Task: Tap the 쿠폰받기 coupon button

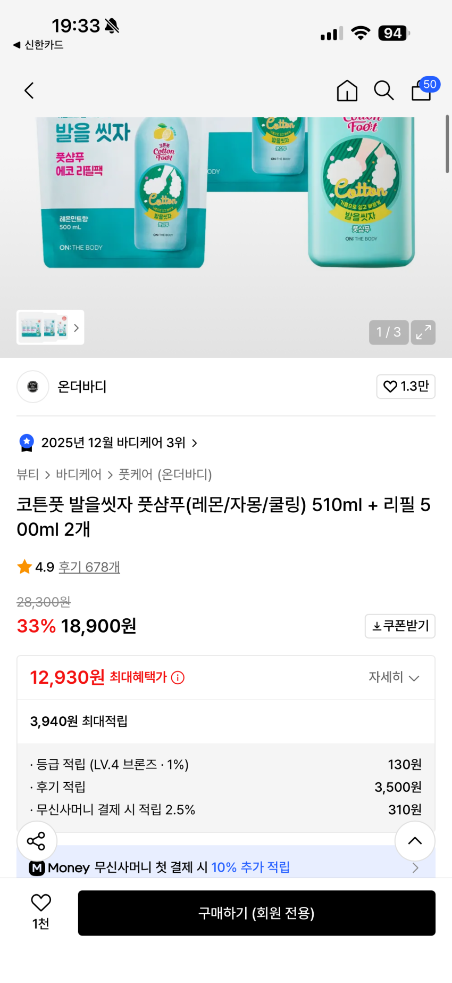Action: [x=400, y=626]
